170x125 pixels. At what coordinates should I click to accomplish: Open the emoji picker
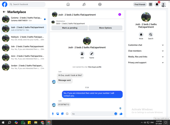pyautogui.click(x=116, y=114)
